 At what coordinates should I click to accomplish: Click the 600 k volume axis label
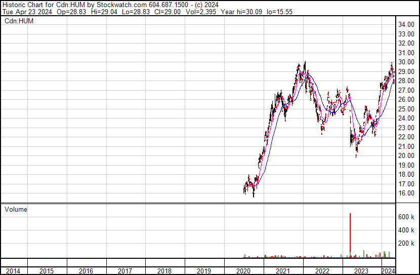[x=406, y=217]
